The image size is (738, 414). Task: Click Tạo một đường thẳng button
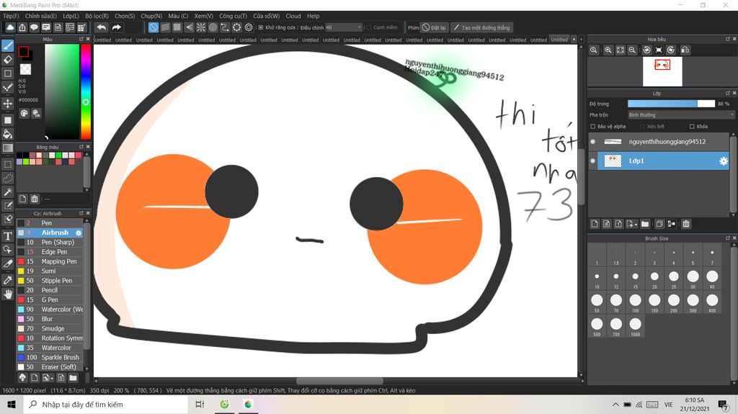[x=481, y=27]
